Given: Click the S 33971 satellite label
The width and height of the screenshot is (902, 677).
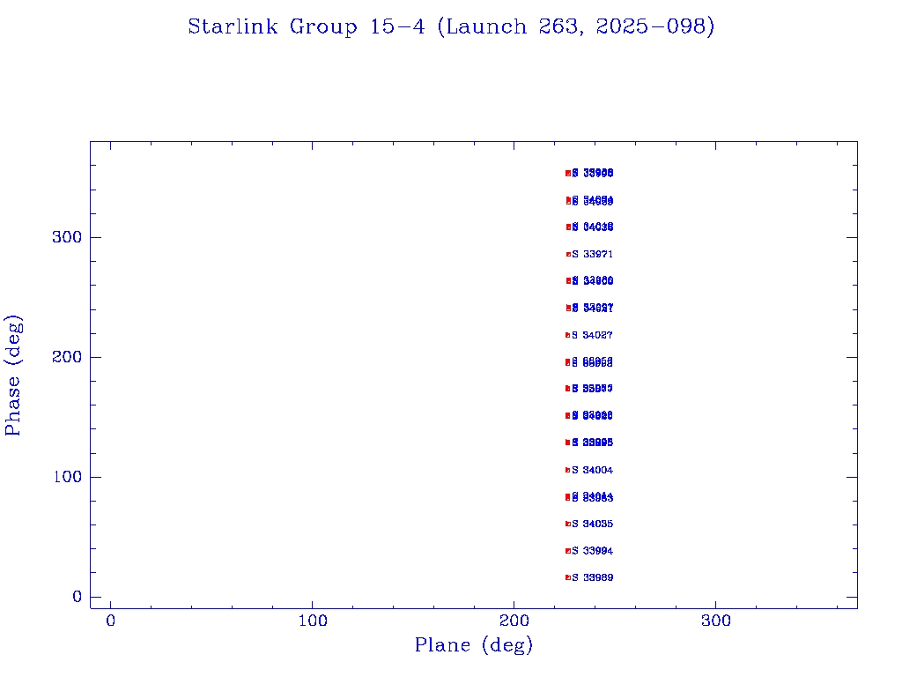Looking at the screenshot, I should pos(593,254).
